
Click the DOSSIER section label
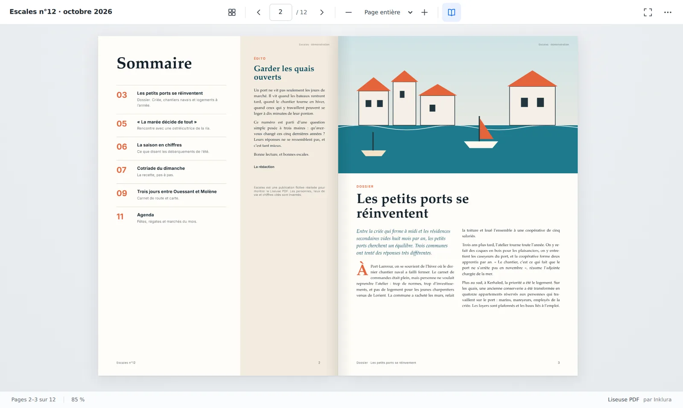(x=365, y=187)
